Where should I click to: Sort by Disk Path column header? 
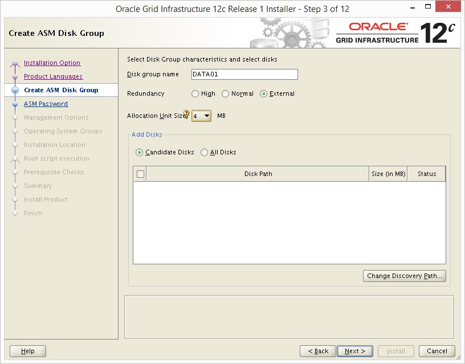pos(258,174)
